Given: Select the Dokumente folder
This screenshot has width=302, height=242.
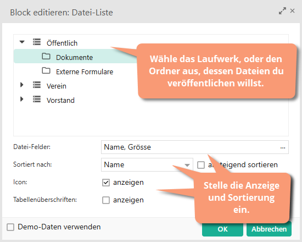Looking at the screenshot, I should coord(74,58).
